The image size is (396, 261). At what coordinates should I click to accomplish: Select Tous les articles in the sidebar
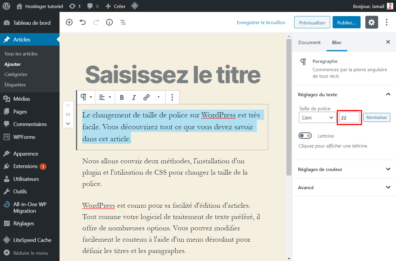click(21, 54)
